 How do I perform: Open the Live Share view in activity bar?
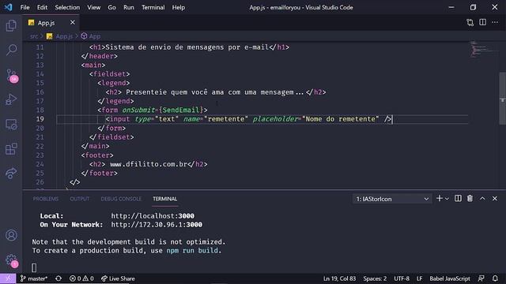tap(11, 174)
